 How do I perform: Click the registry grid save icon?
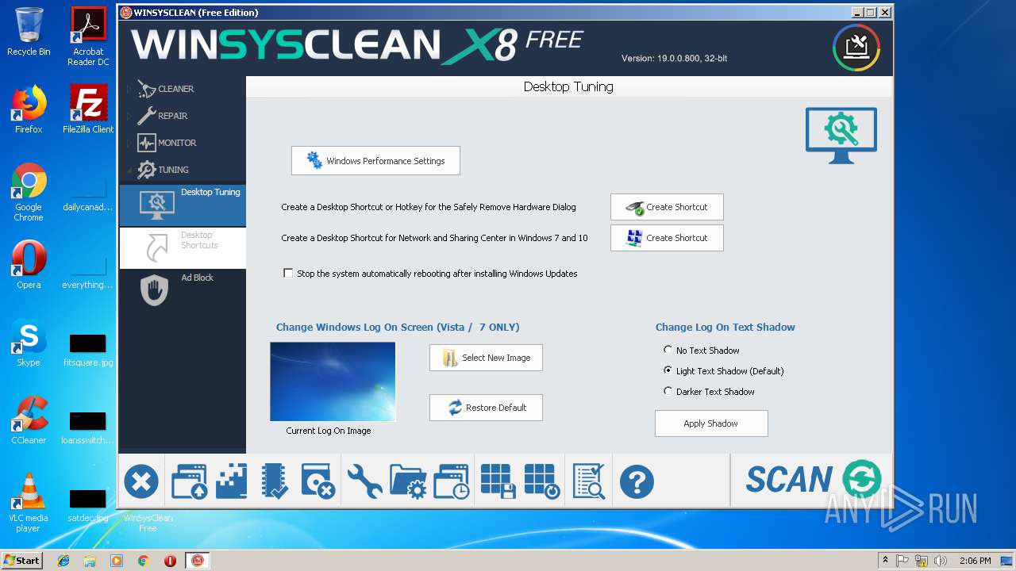pyautogui.click(x=498, y=481)
